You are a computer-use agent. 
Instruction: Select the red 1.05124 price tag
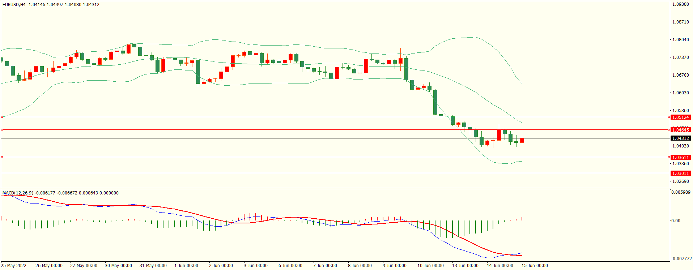coord(680,117)
